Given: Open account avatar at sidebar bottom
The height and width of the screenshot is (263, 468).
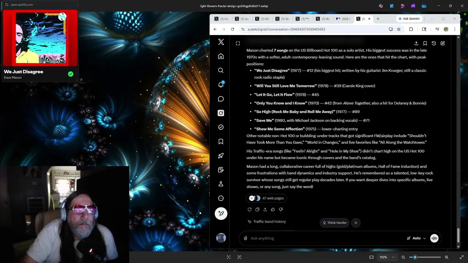Looking at the screenshot, I should [221, 238].
